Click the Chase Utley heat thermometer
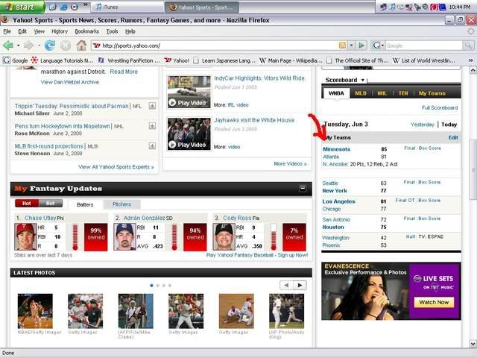The height and width of the screenshot is (358, 477). coord(75,237)
